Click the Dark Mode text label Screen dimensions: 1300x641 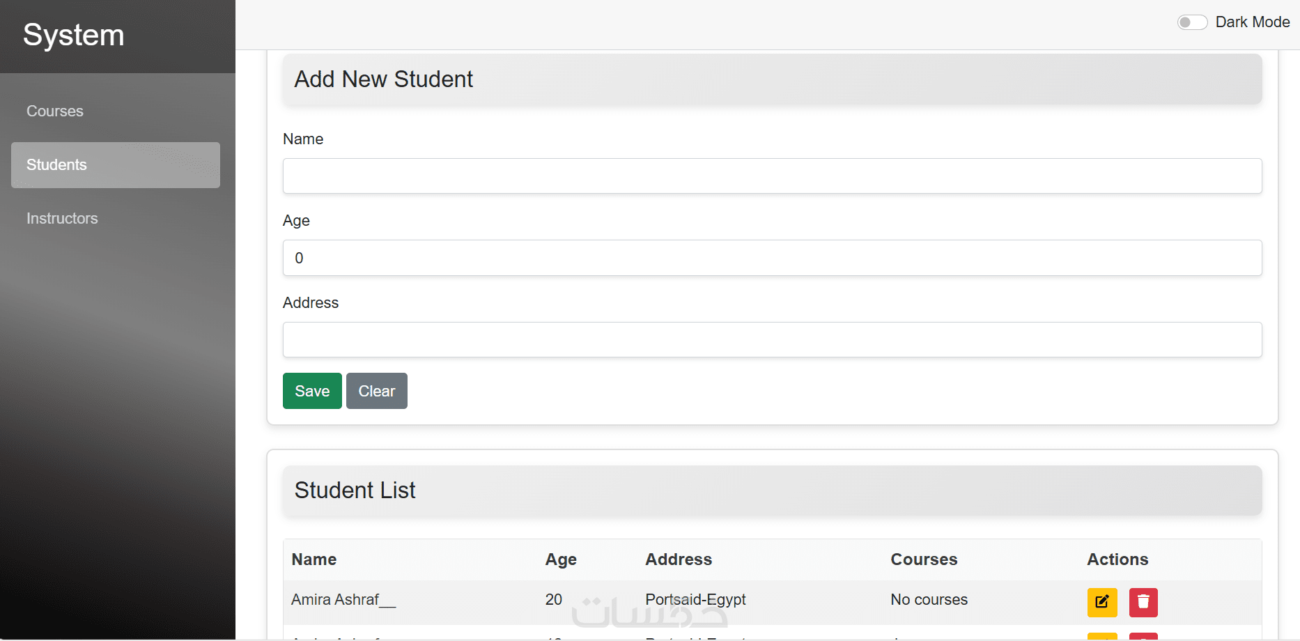[x=1252, y=22]
